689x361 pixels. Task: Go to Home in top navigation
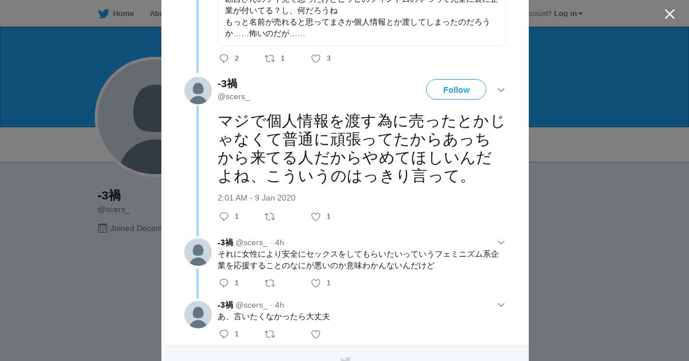click(x=117, y=13)
